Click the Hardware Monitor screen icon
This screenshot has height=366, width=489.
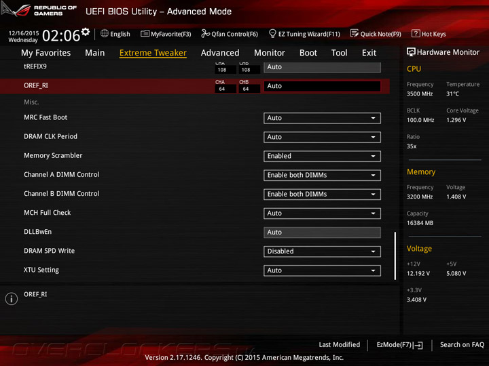pos(411,52)
